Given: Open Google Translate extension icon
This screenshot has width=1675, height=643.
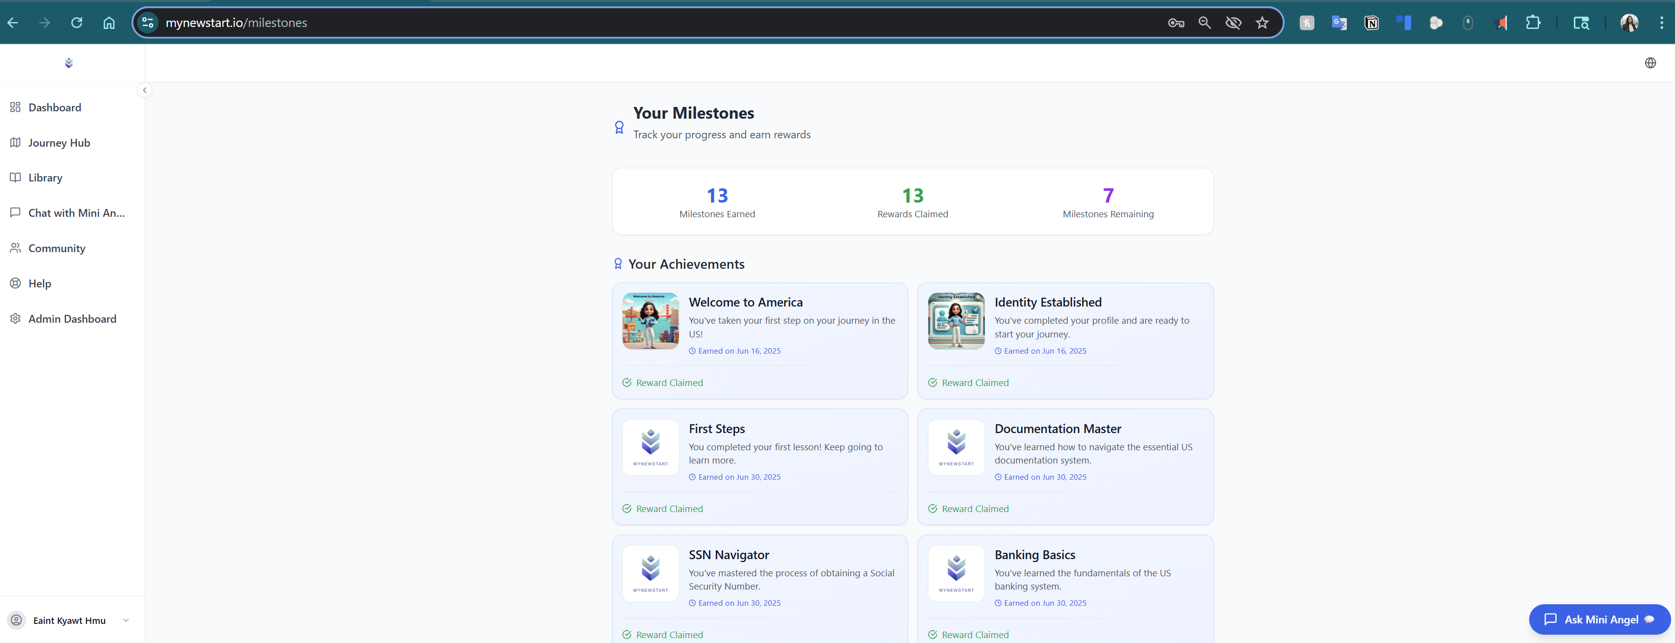Looking at the screenshot, I should click(1339, 23).
